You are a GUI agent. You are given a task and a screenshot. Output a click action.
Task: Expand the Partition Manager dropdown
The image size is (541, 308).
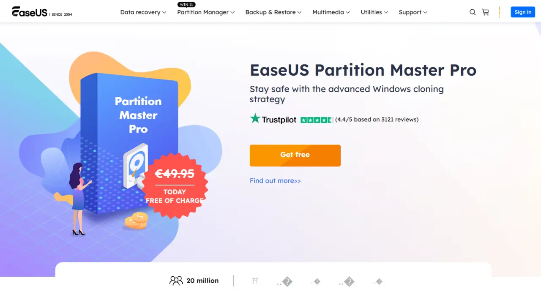(206, 12)
